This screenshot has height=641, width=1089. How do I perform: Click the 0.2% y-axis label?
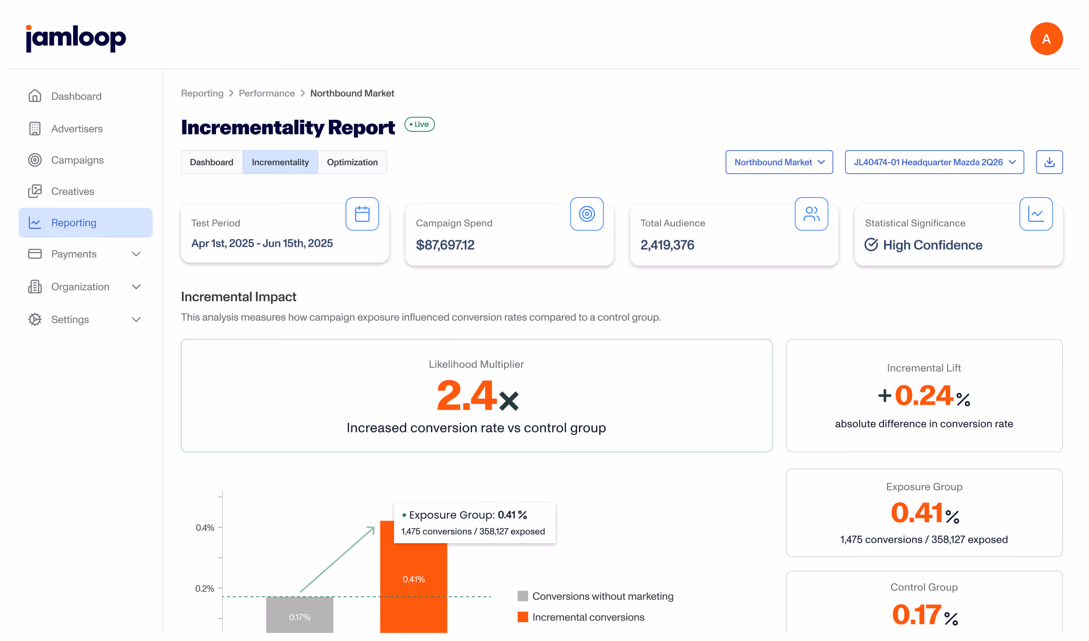tap(205, 588)
